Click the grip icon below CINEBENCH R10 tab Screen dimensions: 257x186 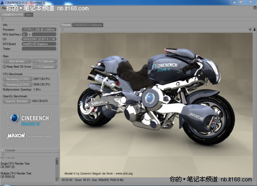3,19
